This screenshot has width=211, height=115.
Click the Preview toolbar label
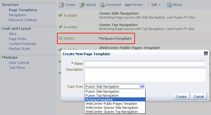(137, 5)
